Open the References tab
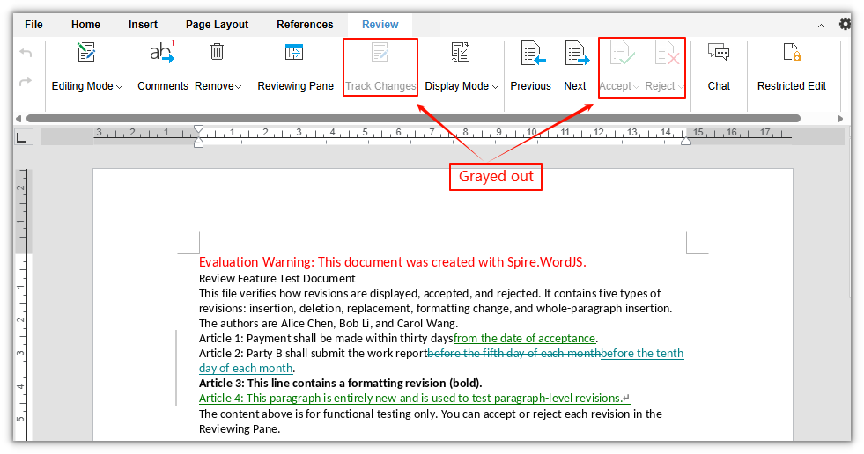Screen dimensions: 864x454 [305, 25]
